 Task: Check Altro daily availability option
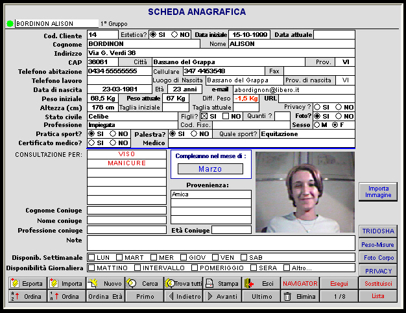coord(287,268)
